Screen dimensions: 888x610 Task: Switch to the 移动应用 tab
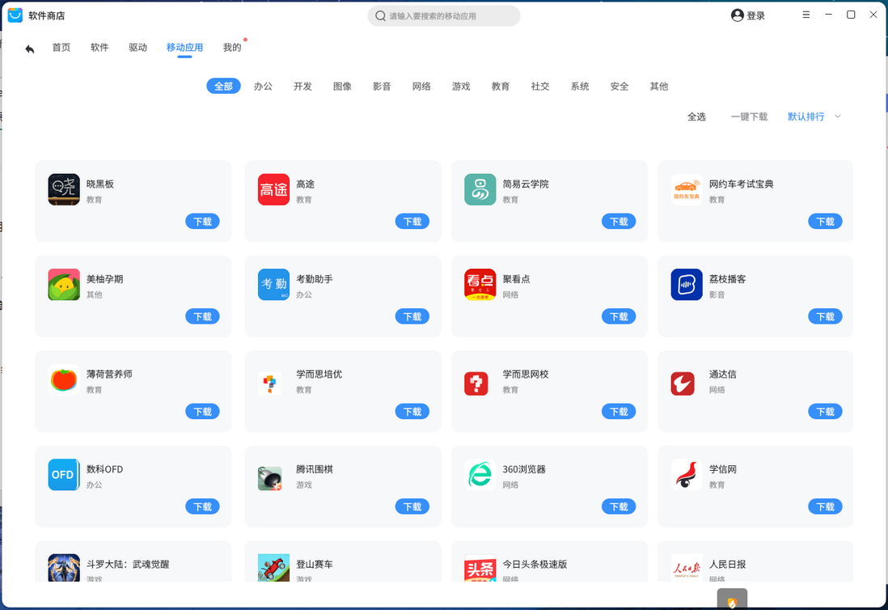(184, 47)
